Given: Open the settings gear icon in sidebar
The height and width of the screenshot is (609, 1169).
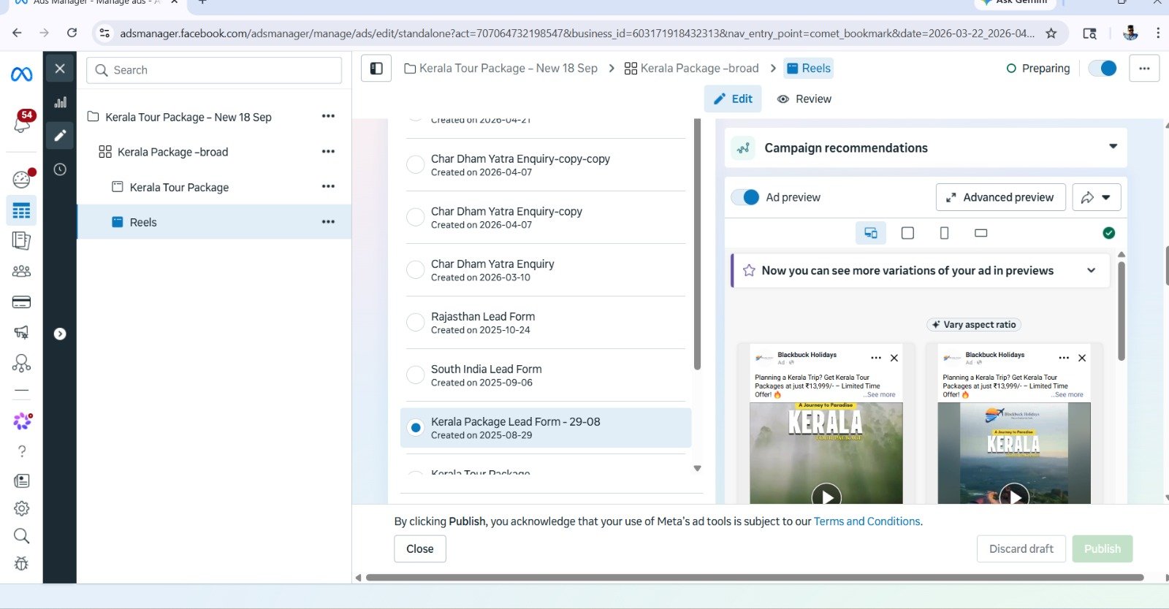Looking at the screenshot, I should 22,508.
